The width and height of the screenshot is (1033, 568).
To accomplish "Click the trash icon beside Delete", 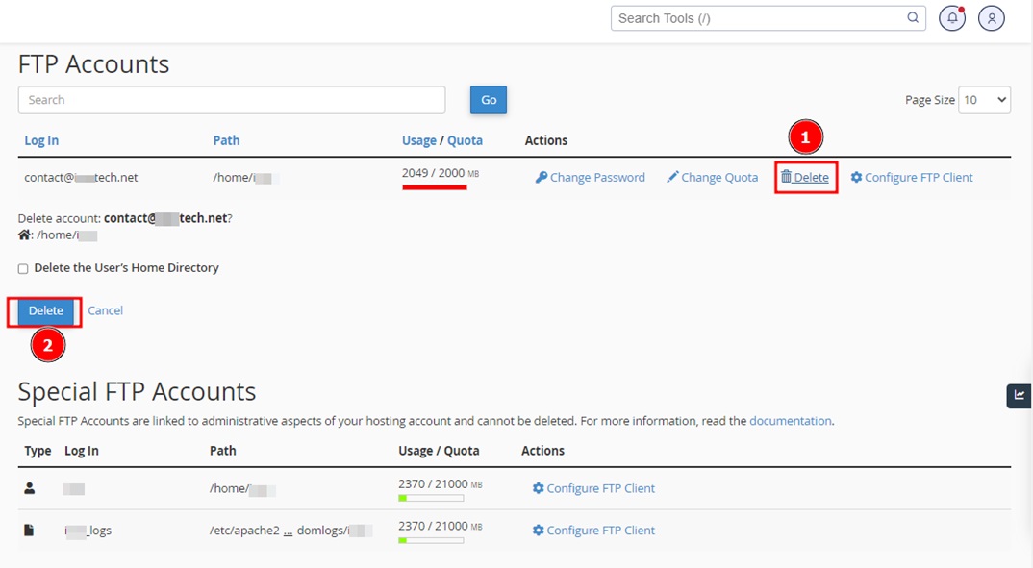I will pyautogui.click(x=786, y=177).
